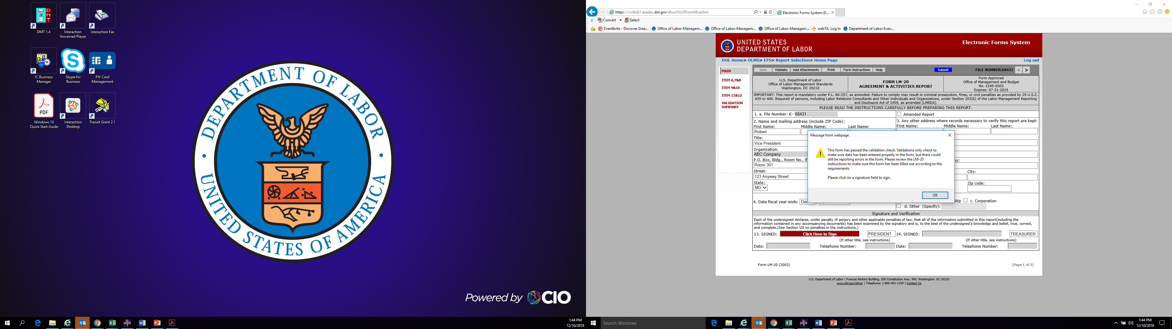Click the refresh icon in address bar
The height and width of the screenshot is (329, 1172).
770,12
